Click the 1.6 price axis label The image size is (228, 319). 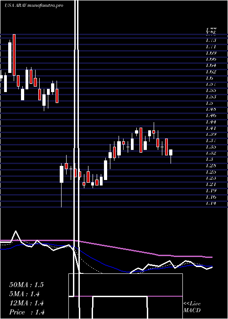[x=210, y=78]
